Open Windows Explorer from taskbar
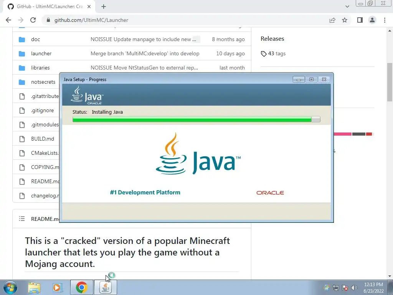This screenshot has width=393, height=295. click(34, 287)
